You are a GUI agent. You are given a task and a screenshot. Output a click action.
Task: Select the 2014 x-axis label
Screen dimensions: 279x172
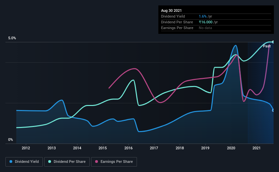pos(77,148)
